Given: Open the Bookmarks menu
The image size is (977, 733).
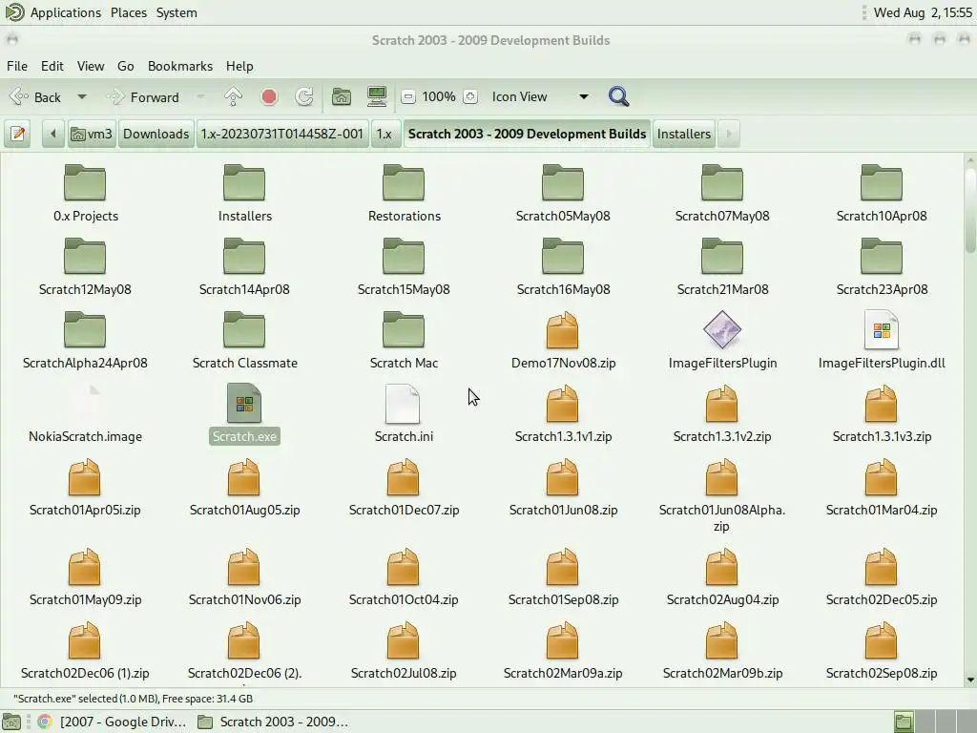Looking at the screenshot, I should pyautogui.click(x=180, y=66).
